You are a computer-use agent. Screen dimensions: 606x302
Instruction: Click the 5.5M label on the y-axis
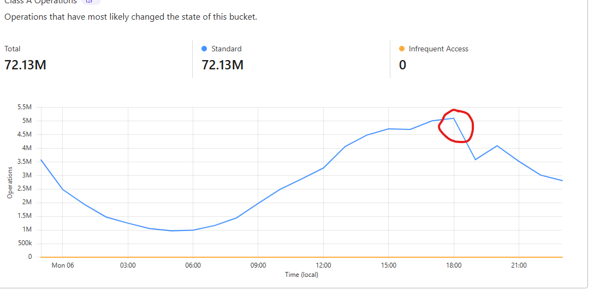25,108
